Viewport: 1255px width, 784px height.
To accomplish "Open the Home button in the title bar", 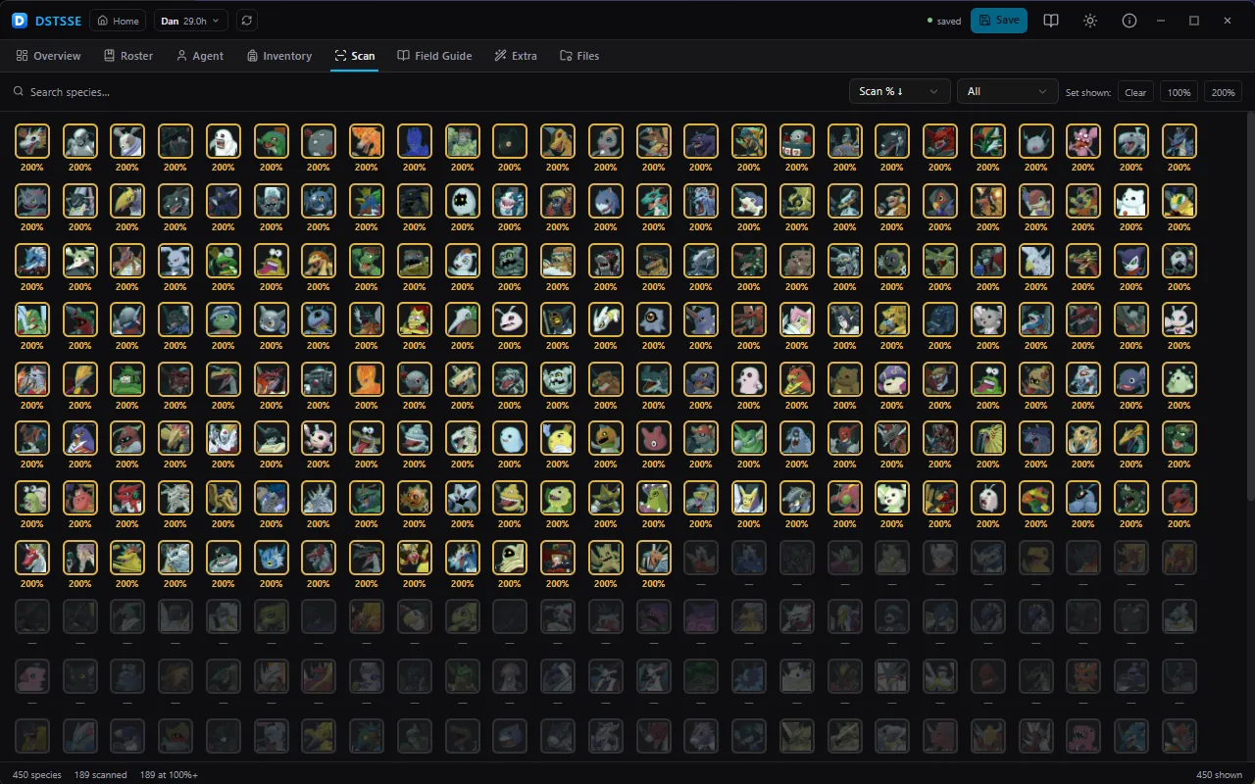I will tap(118, 21).
